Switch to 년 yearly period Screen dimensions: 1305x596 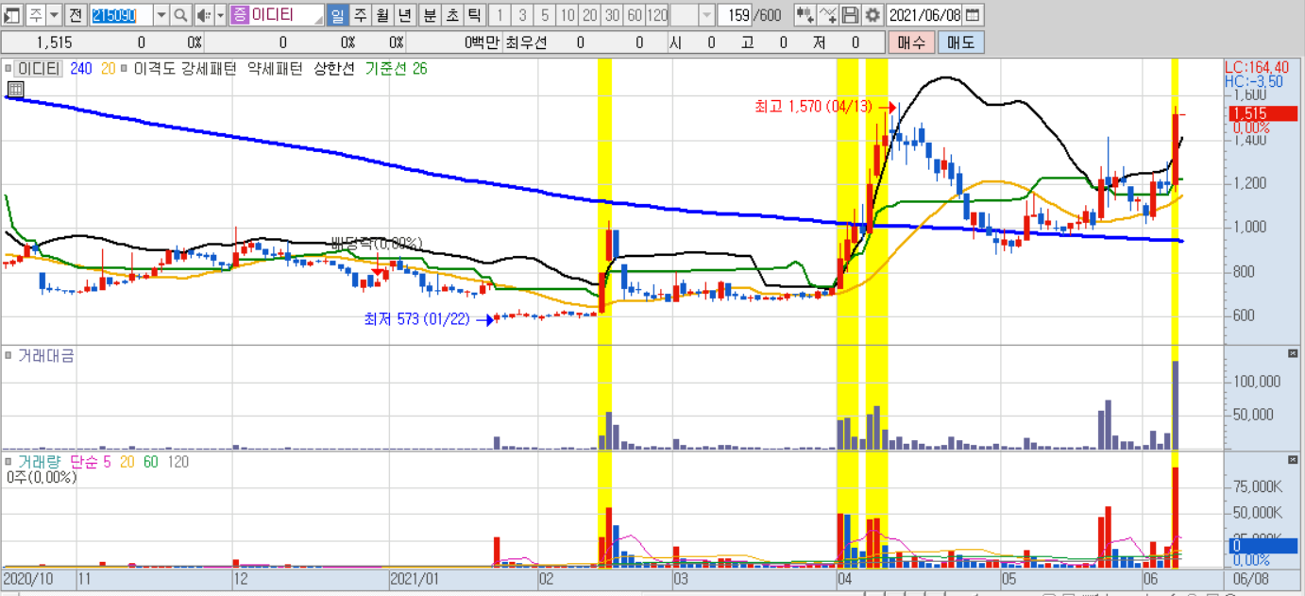403,15
